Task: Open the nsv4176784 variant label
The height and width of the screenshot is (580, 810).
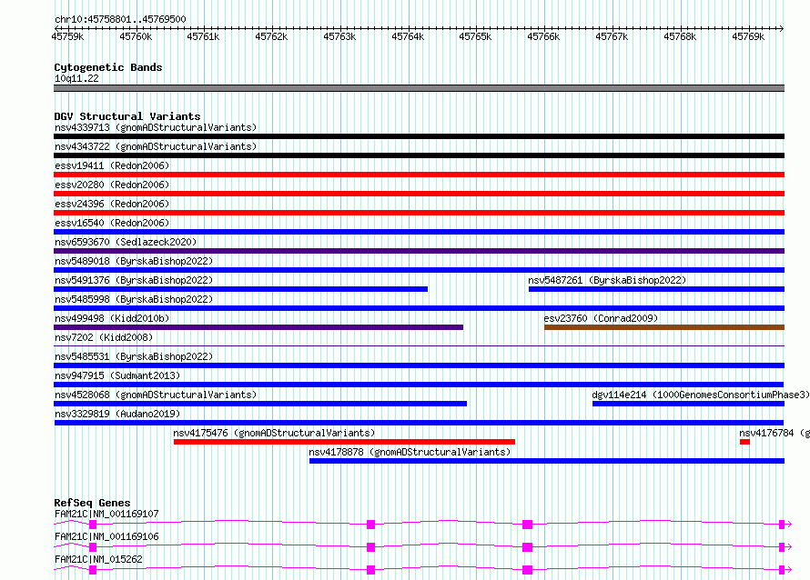Action: [774, 433]
